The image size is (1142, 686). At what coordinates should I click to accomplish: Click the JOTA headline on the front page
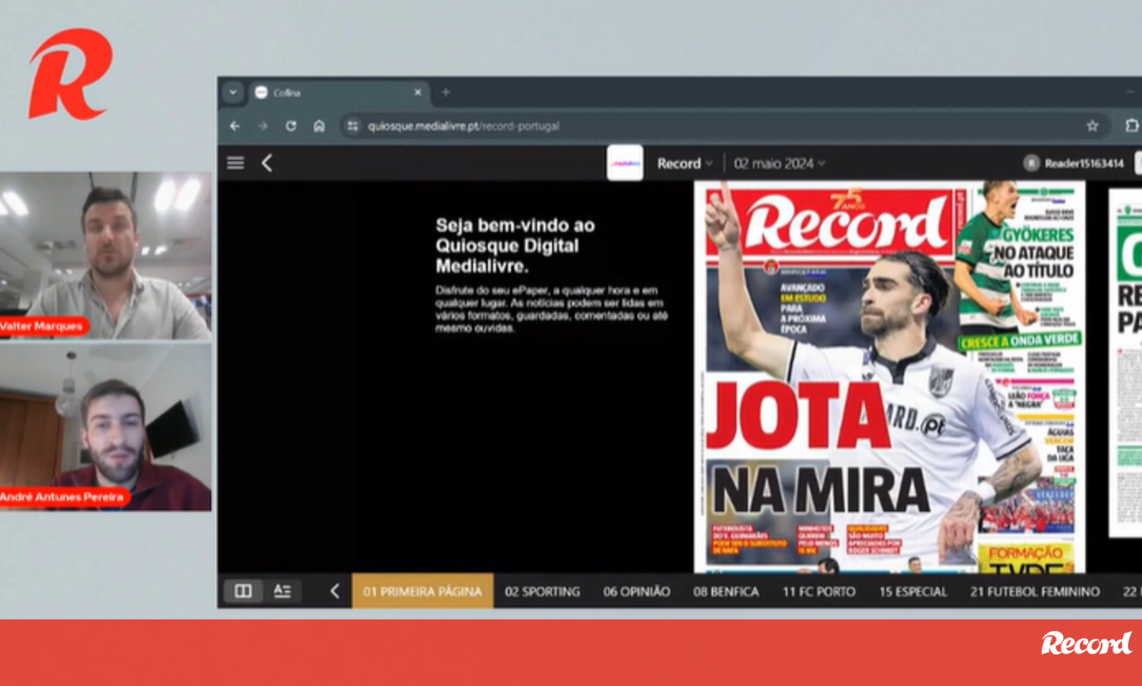click(x=798, y=413)
